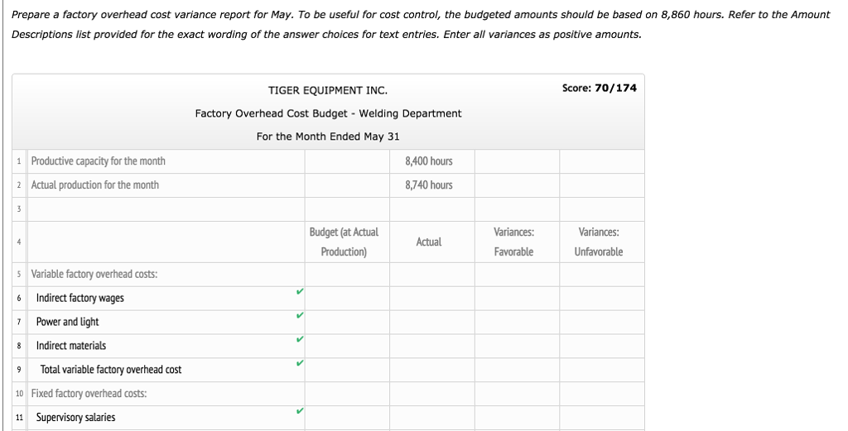Viewport: 848px width, 431px height.
Task: Click the Indirect materials actual cell
Action: [432, 346]
